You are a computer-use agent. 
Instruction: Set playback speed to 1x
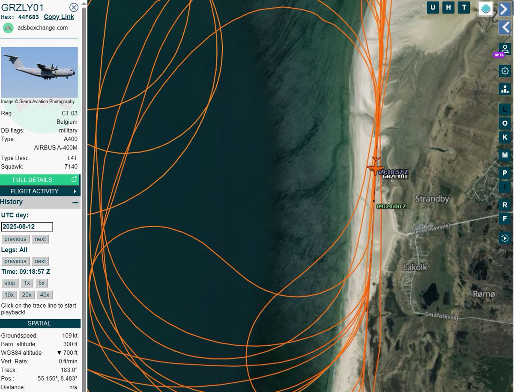pyautogui.click(x=27, y=283)
